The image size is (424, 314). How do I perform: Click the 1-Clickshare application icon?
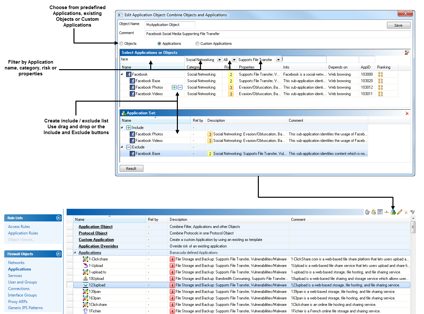coord(86,259)
